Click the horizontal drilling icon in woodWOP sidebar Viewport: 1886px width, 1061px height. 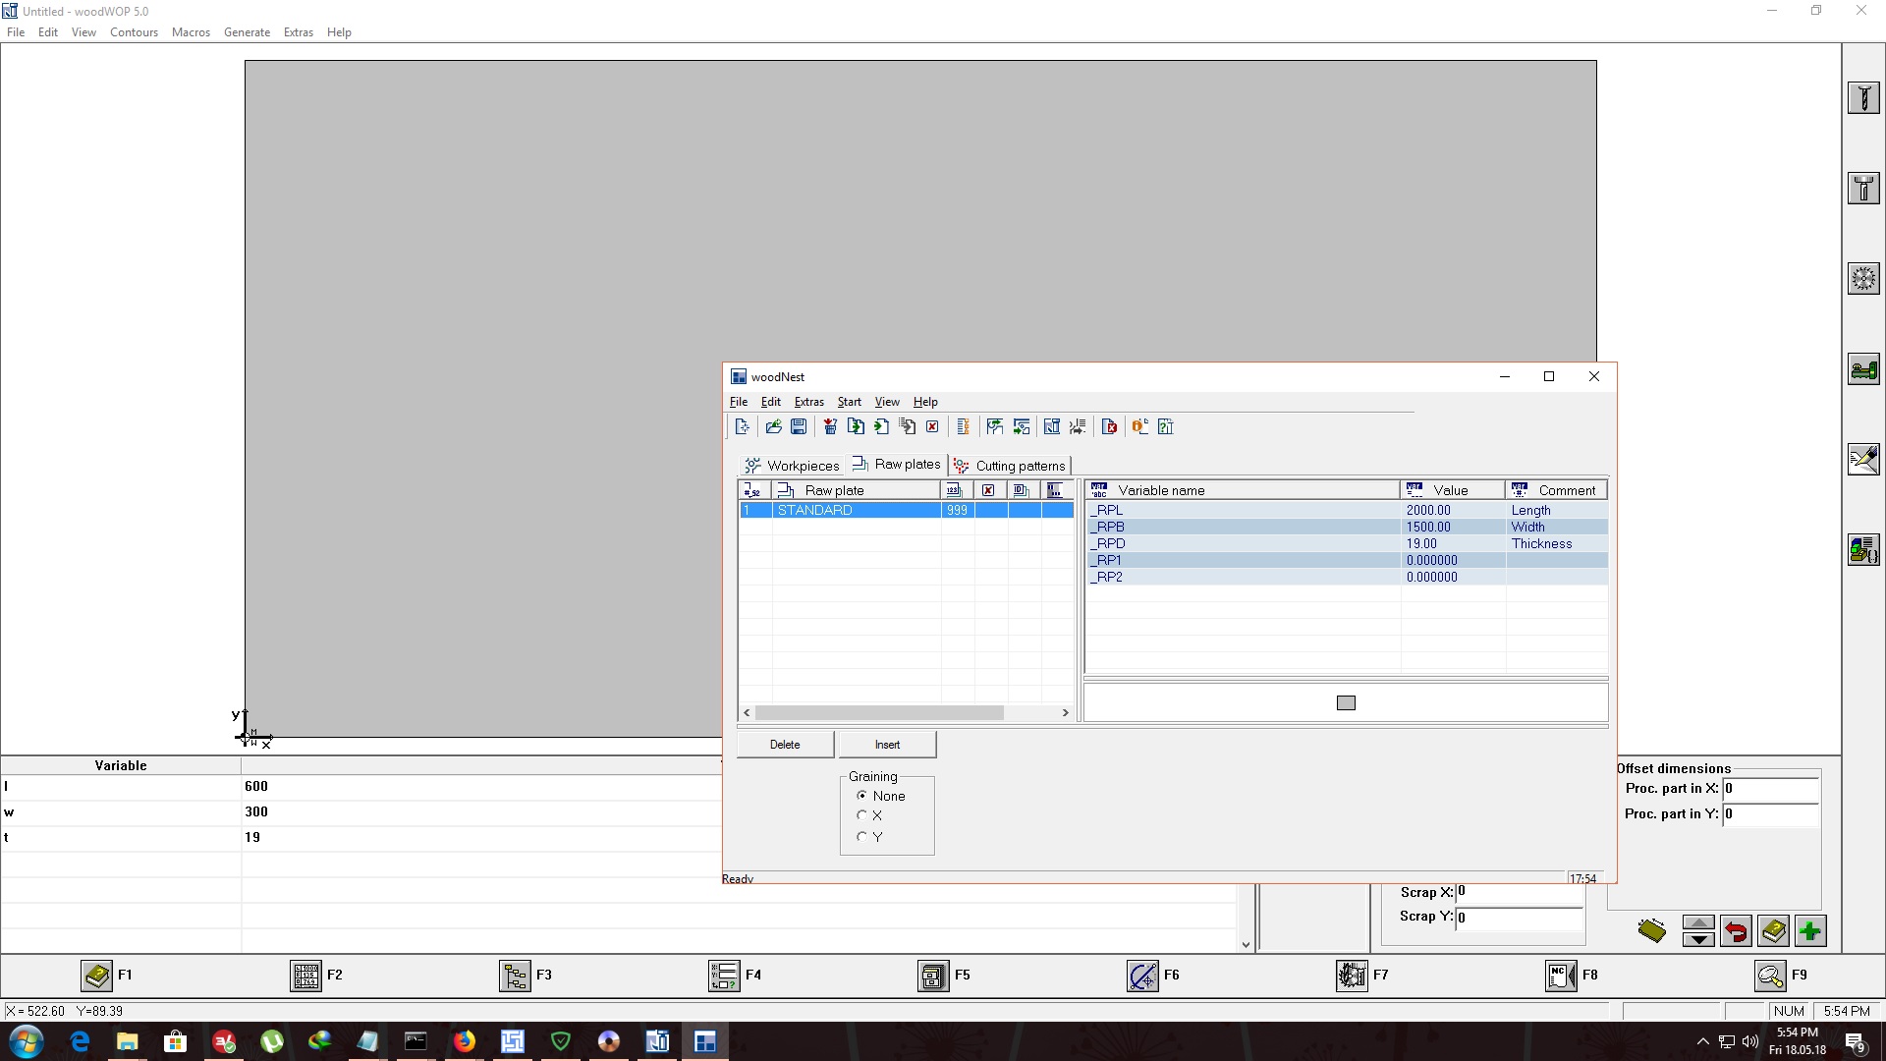[x=1863, y=188]
